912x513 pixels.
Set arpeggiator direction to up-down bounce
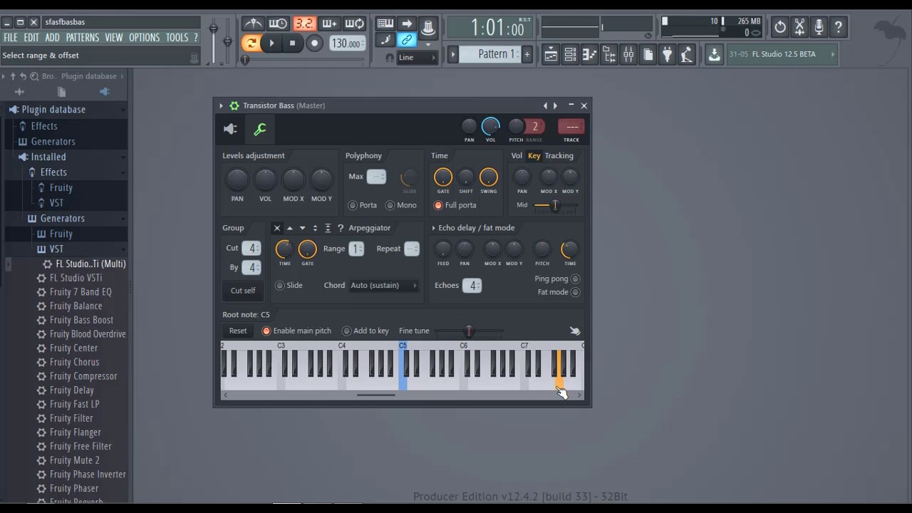click(315, 228)
